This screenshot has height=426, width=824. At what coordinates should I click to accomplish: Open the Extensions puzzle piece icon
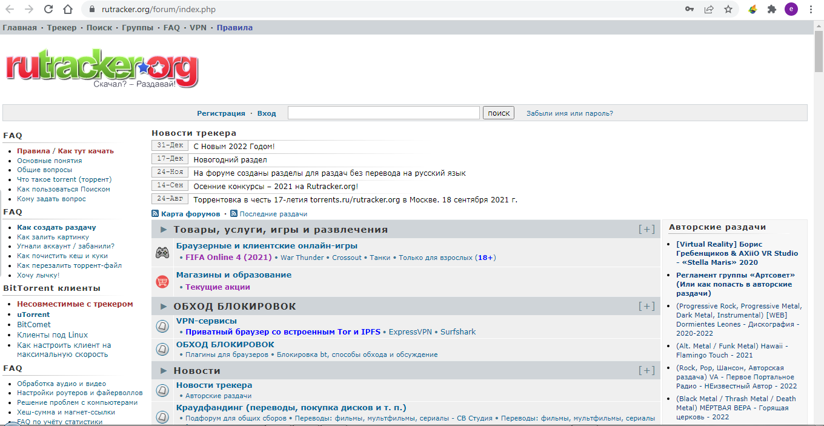point(772,9)
